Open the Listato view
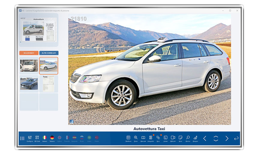Viewport: 255px width, 154px height. pyautogui.click(x=166, y=138)
